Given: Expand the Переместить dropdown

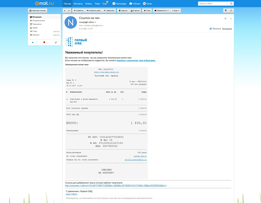Looking at the screenshot, I should 162,11.
